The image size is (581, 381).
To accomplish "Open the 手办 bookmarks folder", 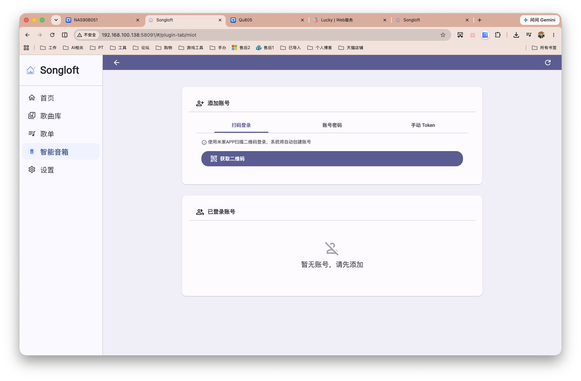I will coord(218,48).
